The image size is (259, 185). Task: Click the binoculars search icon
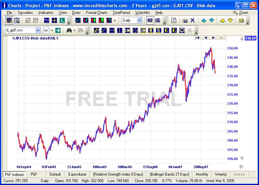[69, 30]
